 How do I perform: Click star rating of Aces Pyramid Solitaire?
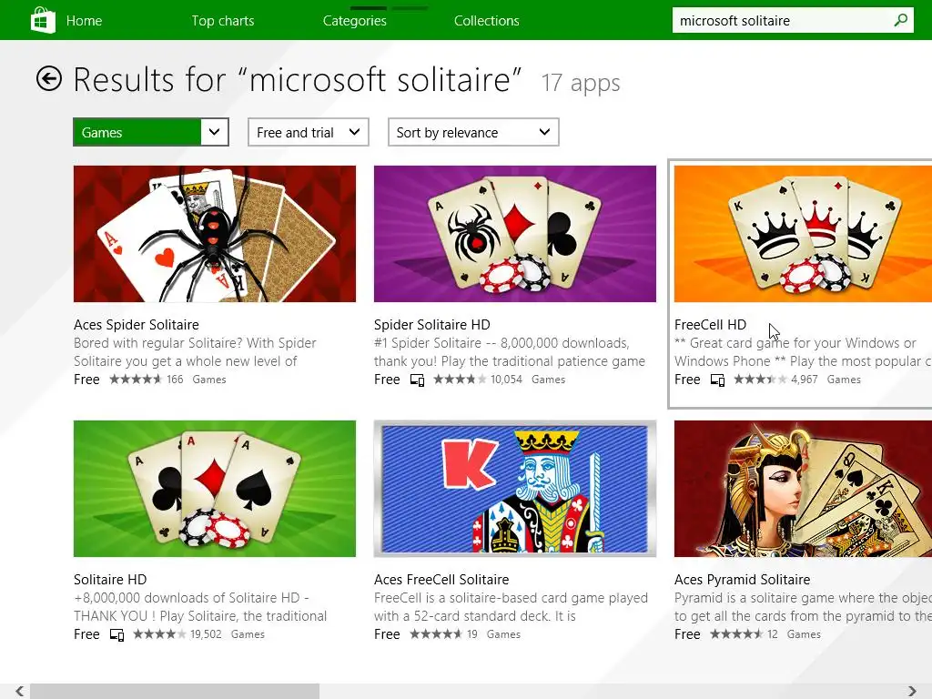click(735, 634)
